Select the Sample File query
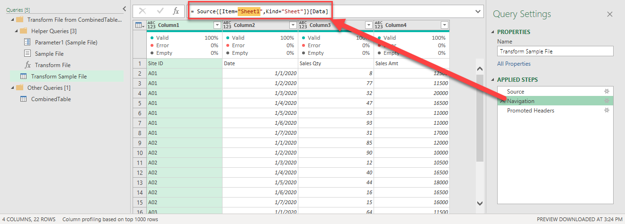The height and width of the screenshot is (224, 625). (49, 54)
